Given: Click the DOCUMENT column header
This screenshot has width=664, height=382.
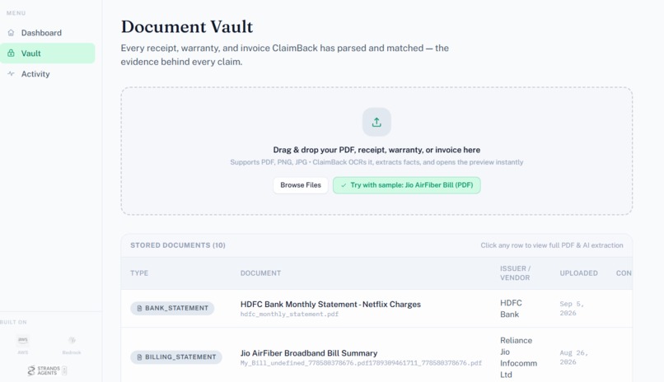Looking at the screenshot, I should pyautogui.click(x=260, y=273).
